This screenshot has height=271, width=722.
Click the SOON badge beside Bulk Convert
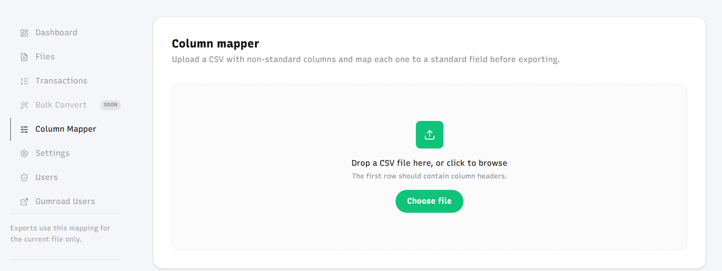point(110,105)
